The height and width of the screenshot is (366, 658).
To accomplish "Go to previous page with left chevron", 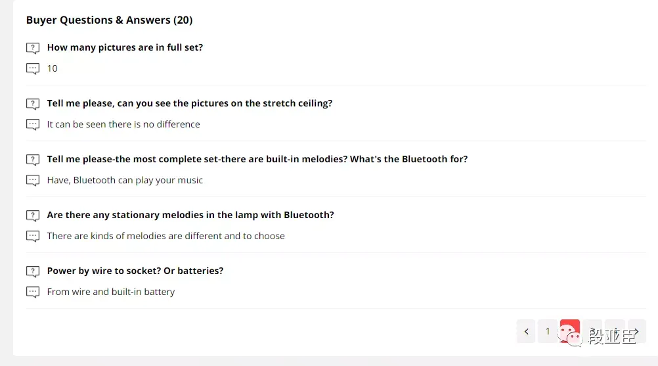I will pos(526,332).
